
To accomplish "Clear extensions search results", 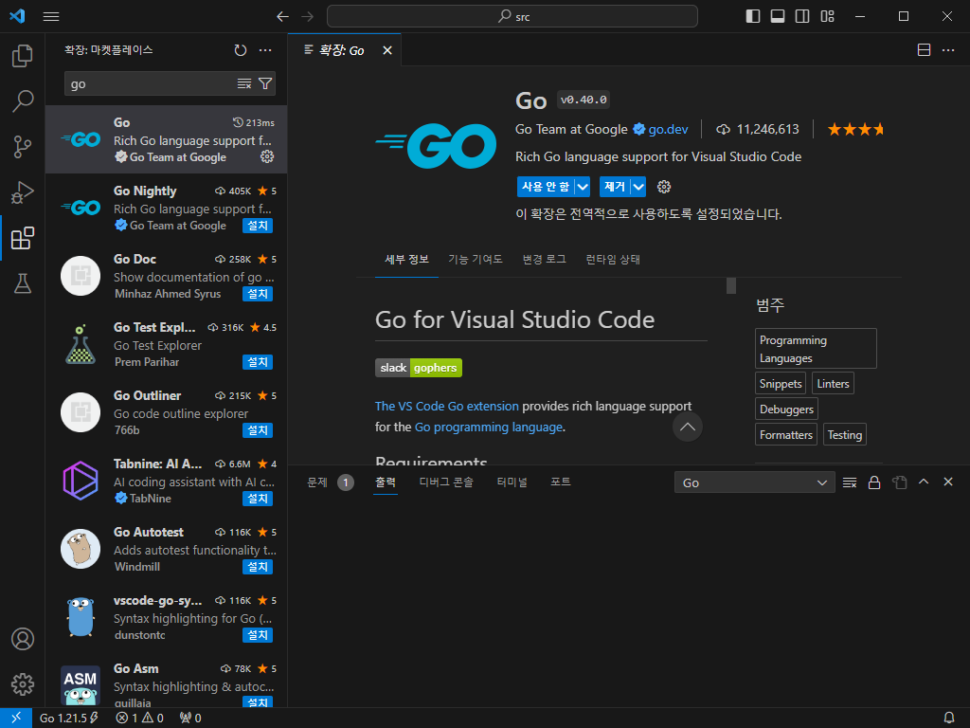I will 244,83.
